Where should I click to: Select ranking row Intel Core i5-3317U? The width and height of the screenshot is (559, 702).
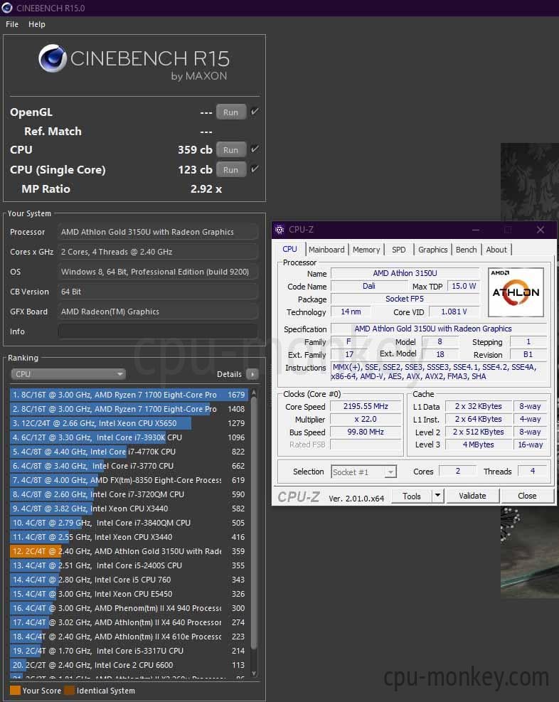pyautogui.click(x=129, y=651)
